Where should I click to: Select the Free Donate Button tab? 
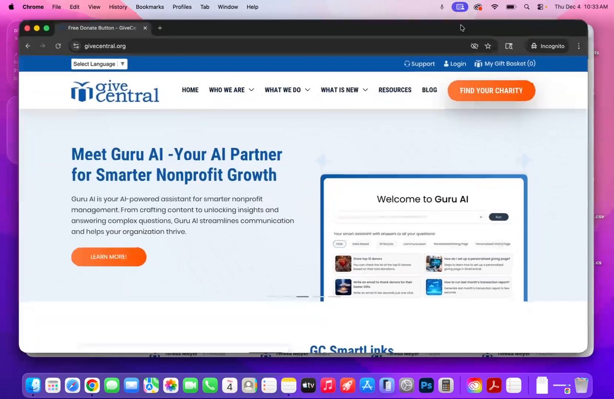point(102,28)
